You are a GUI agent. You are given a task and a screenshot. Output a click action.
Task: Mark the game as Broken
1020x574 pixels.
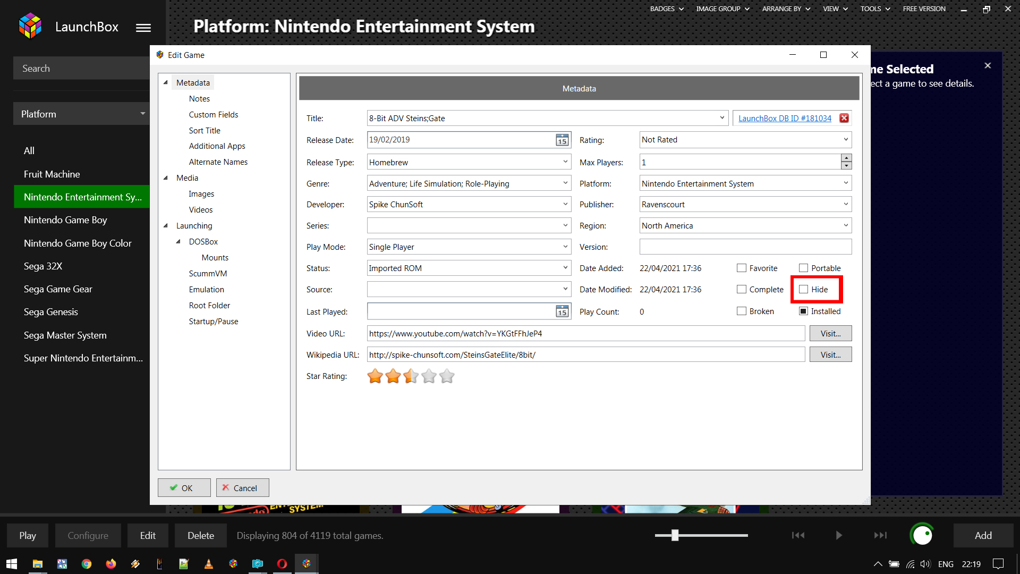tap(742, 311)
